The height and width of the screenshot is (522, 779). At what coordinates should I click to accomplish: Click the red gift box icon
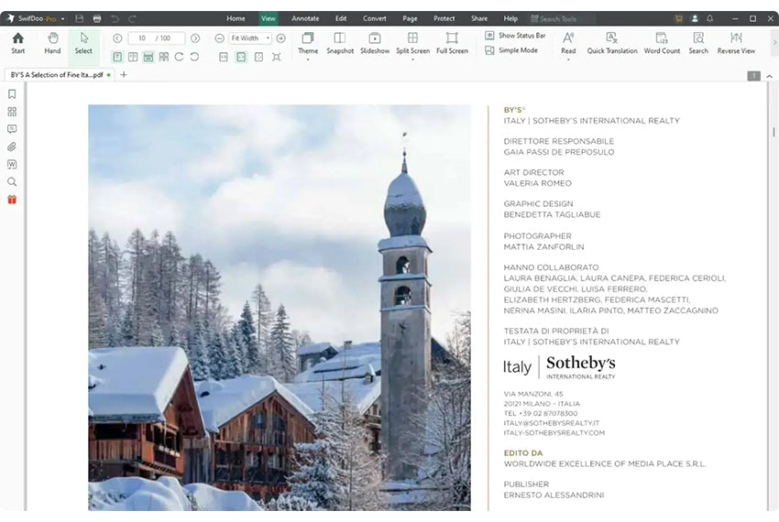pos(12,199)
